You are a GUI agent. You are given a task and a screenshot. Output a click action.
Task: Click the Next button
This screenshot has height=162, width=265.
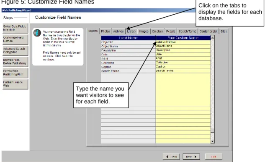coord(191,157)
